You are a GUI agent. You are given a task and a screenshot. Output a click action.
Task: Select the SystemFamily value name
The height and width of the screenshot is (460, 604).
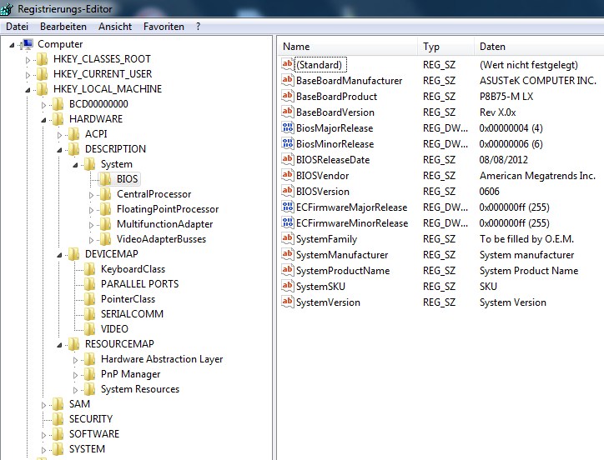coord(327,239)
